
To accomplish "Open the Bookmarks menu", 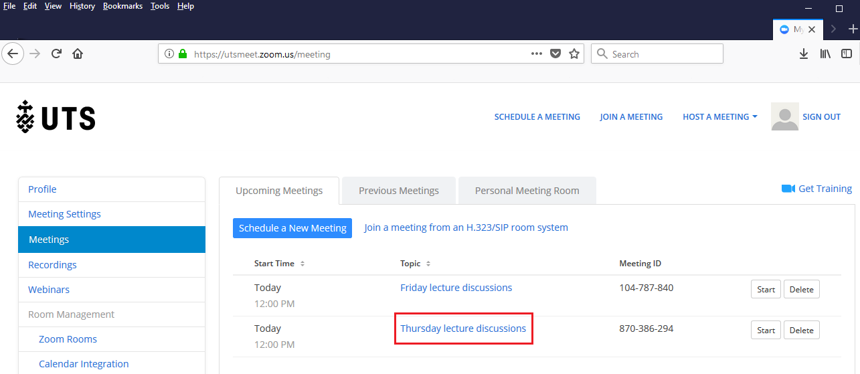I will (122, 6).
